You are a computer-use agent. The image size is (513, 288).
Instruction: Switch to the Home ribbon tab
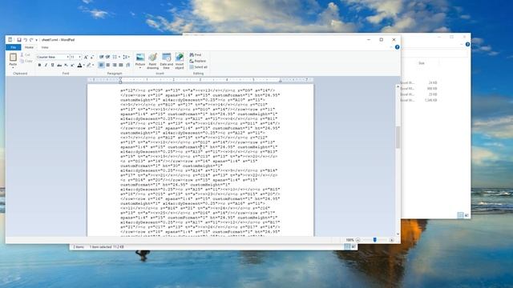pos(29,47)
